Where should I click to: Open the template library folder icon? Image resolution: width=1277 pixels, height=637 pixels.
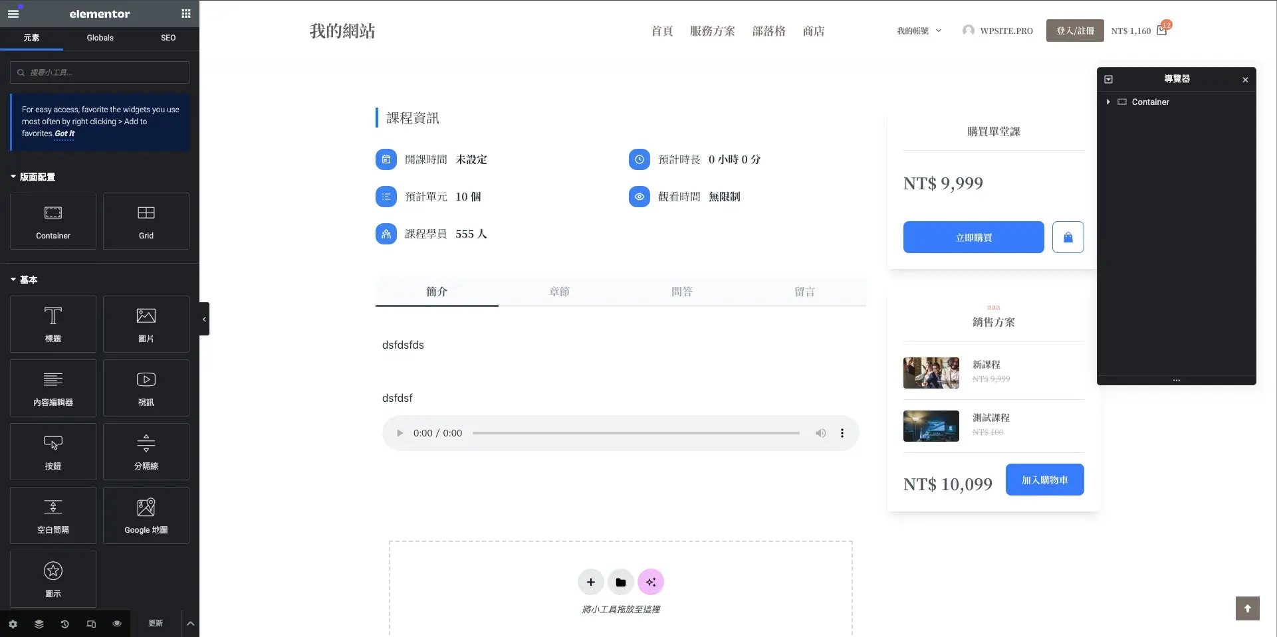621,582
